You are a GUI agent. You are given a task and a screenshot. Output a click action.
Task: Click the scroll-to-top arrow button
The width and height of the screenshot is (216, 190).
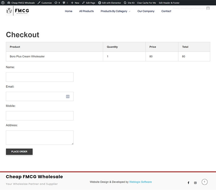tap(205, 182)
